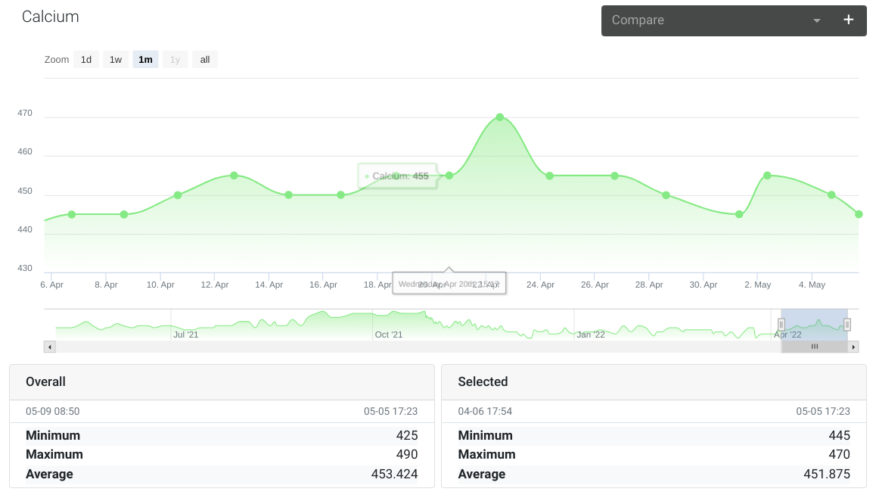Set zoom range to 1w
Image resolution: width=876 pixels, height=498 pixels.
coord(116,60)
